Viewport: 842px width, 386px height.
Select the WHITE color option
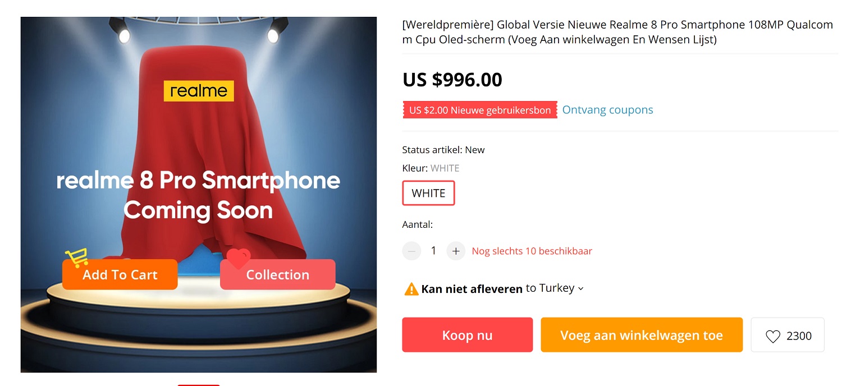(428, 193)
